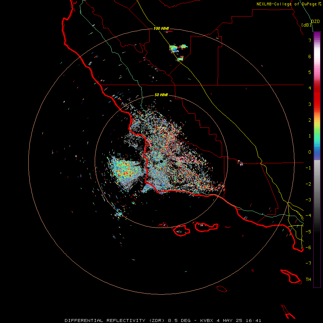Click the 50 NMI range ring label

[x=161, y=95]
